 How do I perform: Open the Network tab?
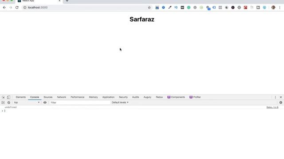pyautogui.click(x=62, y=97)
